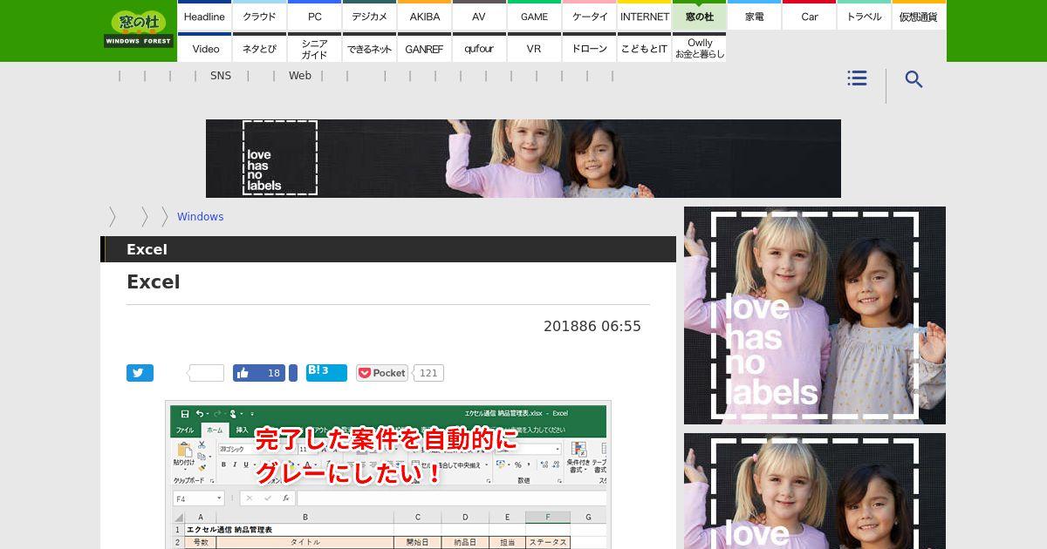This screenshot has width=1047, height=549.
Task: Open the シニアガイド tab
Action: [x=315, y=48]
